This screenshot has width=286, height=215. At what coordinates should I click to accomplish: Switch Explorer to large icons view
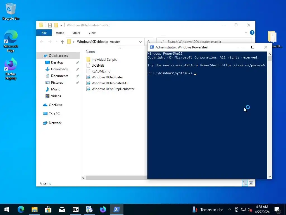(x=251, y=183)
